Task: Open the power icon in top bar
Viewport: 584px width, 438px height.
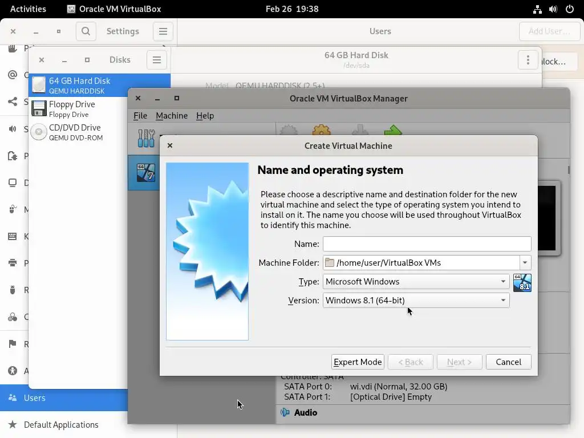Action: tap(570, 9)
